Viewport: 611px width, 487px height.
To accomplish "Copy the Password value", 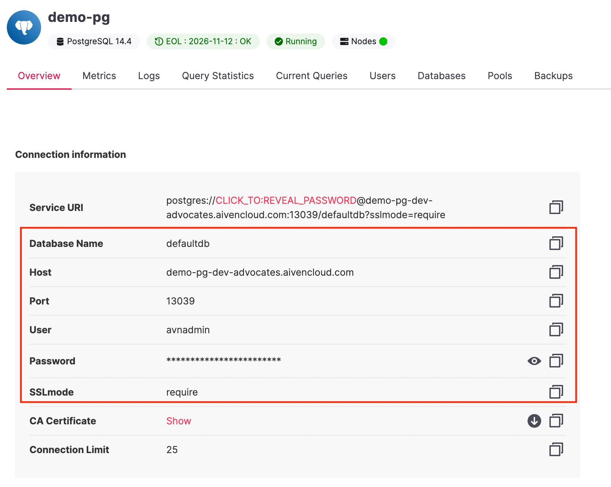I will tap(556, 361).
